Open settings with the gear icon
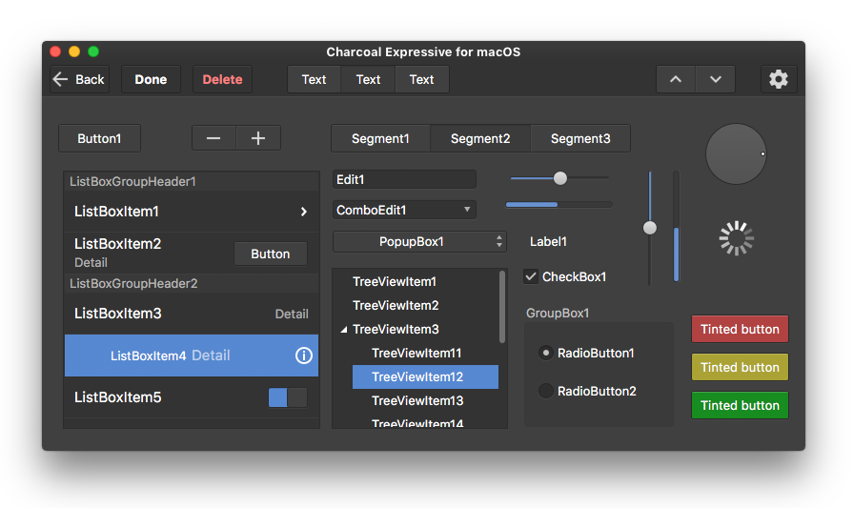 pyautogui.click(x=779, y=79)
